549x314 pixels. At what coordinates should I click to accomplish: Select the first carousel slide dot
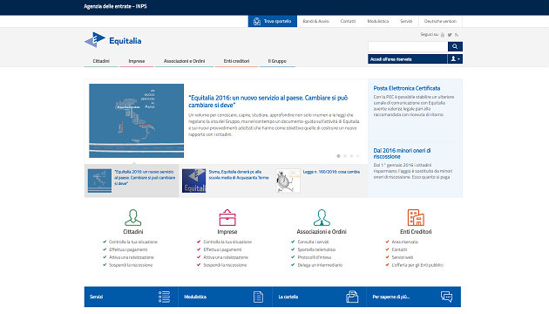click(x=338, y=156)
